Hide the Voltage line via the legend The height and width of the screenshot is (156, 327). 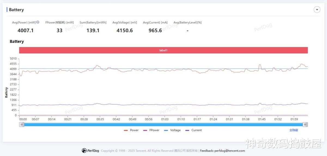click(172, 130)
